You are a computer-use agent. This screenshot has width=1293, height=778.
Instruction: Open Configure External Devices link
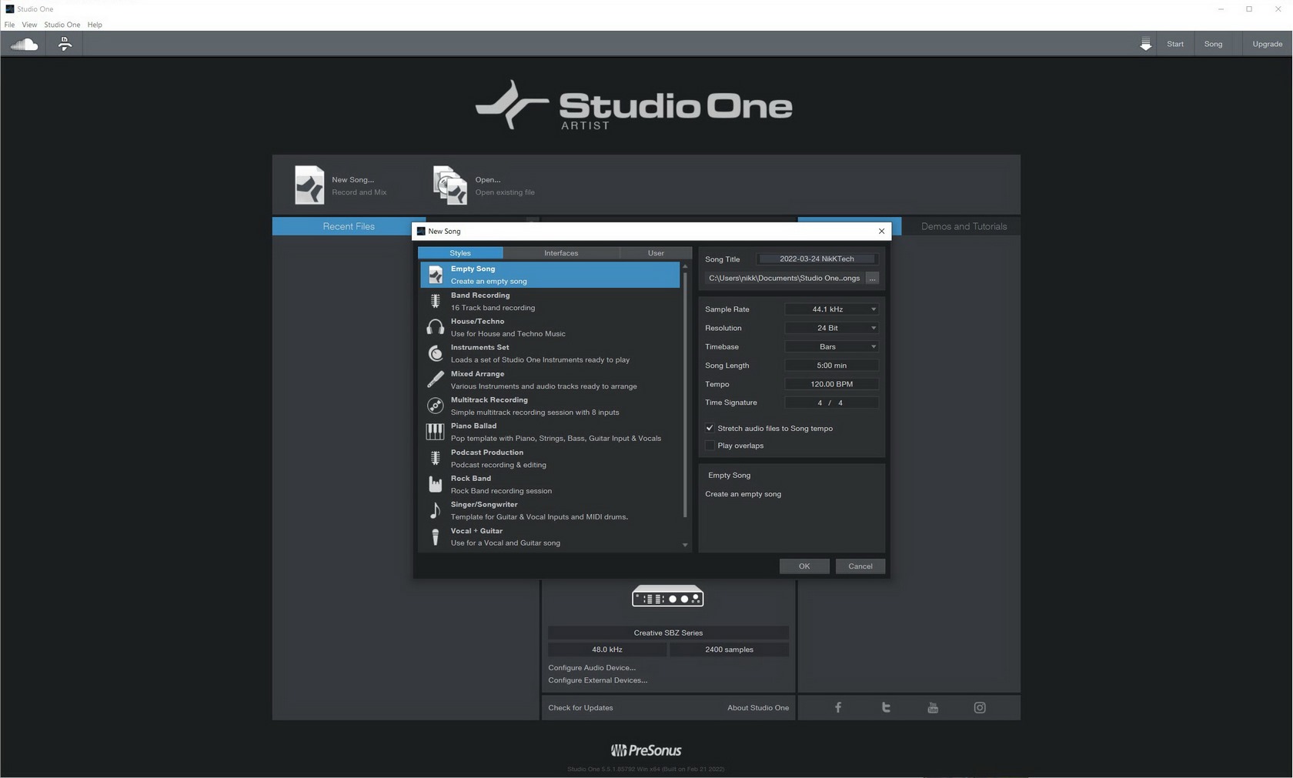598,680
